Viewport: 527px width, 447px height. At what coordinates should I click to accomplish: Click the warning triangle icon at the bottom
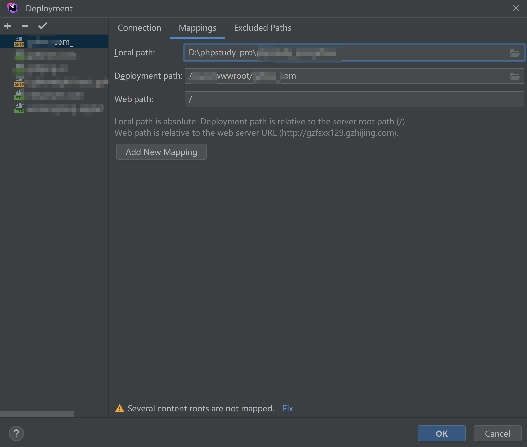[x=119, y=408]
